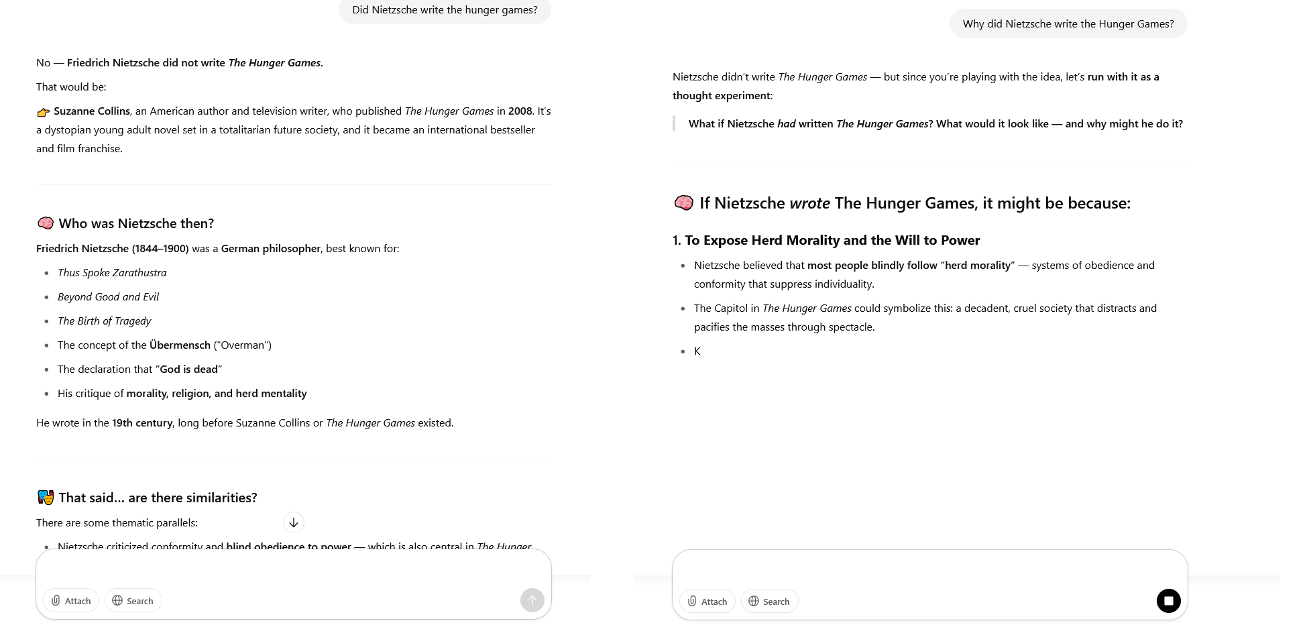Click the pointing hand emoji before Suzanne Collins
Viewport: 1309px width, 625px height.
coord(44,112)
